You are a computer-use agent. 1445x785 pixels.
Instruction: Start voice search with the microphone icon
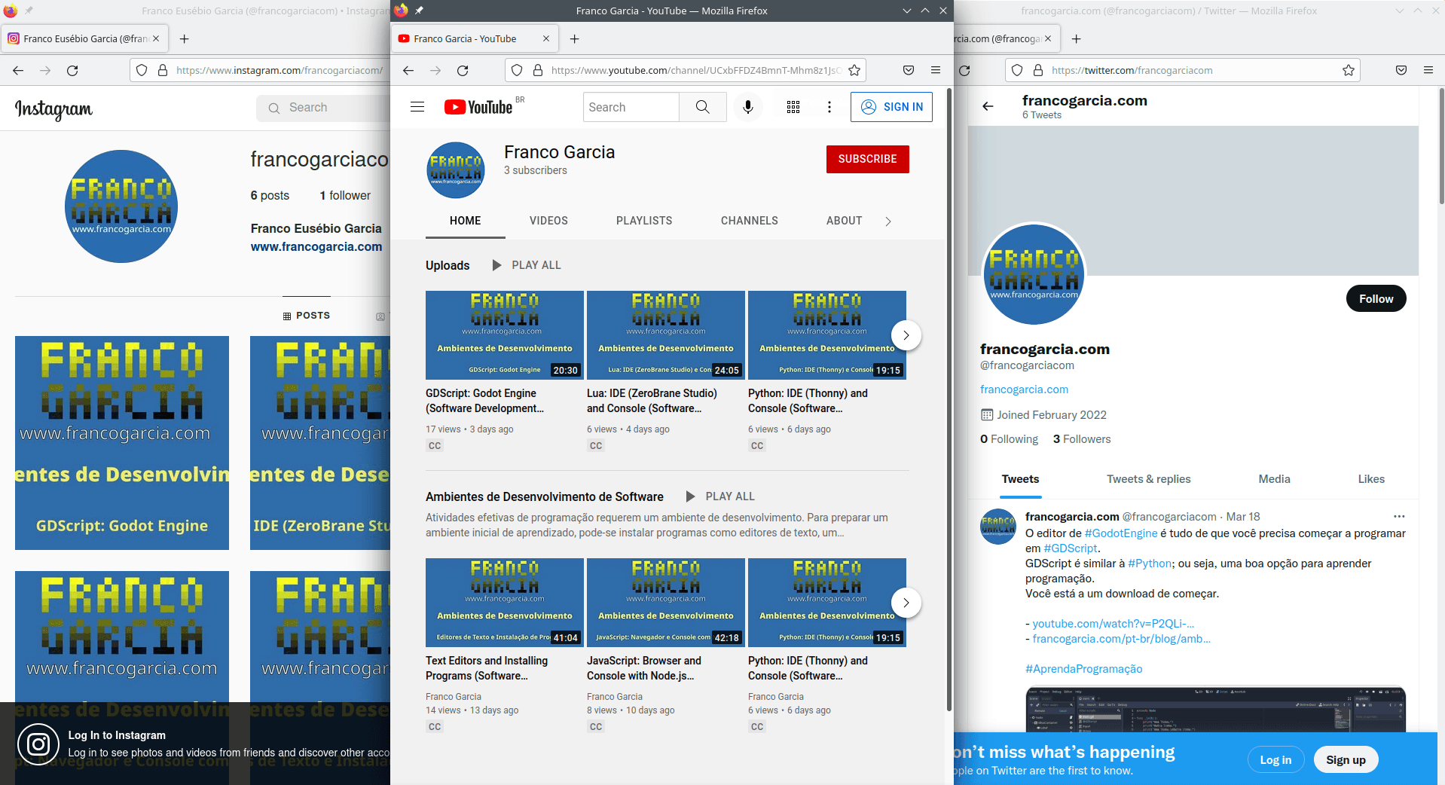pos(748,107)
